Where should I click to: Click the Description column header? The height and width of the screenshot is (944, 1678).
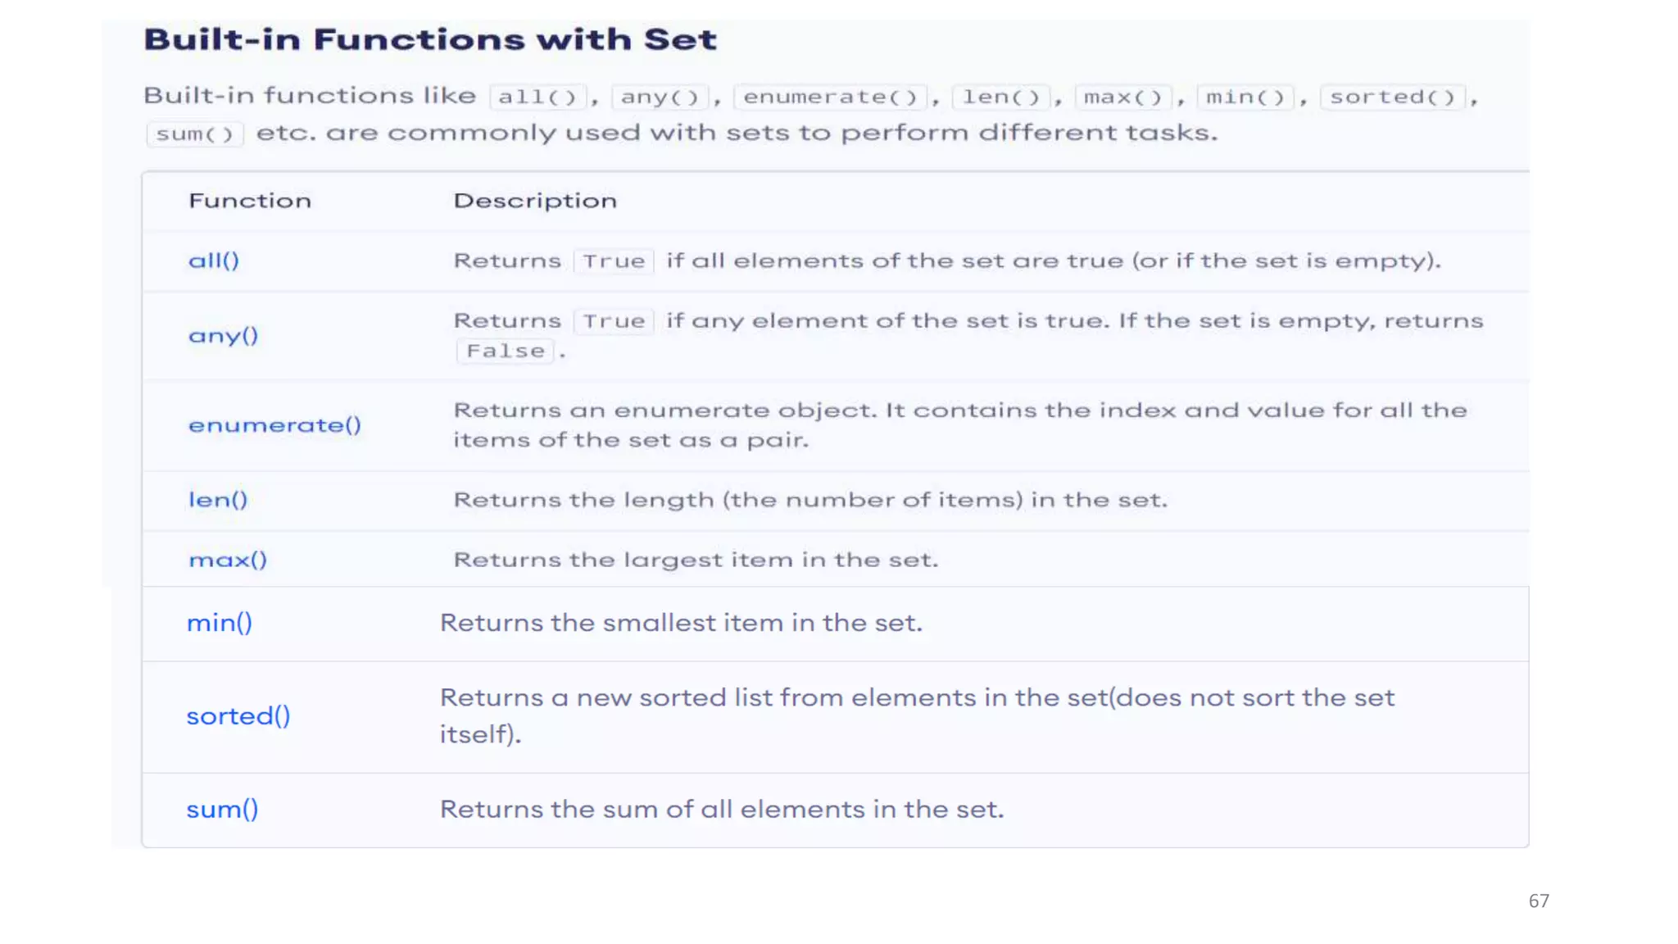click(x=535, y=201)
